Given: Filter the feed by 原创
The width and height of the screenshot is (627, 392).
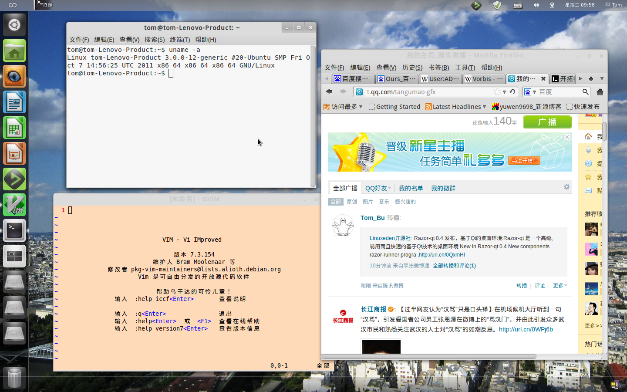Looking at the screenshot, I should click(x=352, y=202).
